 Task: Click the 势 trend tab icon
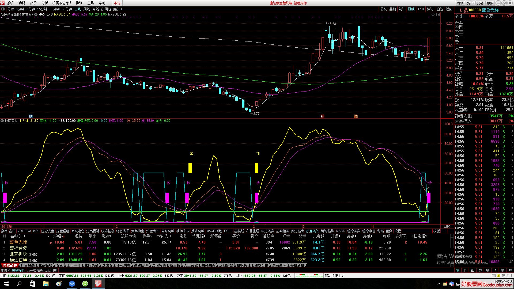480,270
